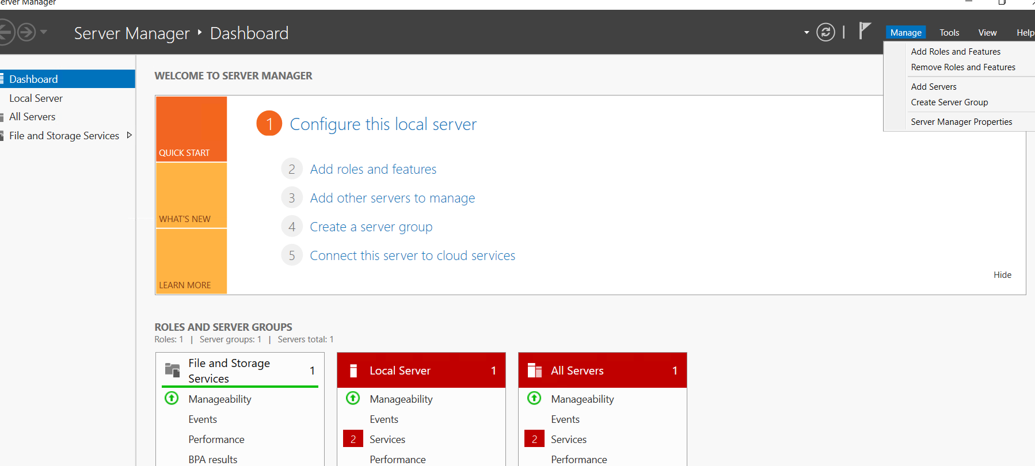Open Performance under File and Storage Services

(x=216, y=440)
